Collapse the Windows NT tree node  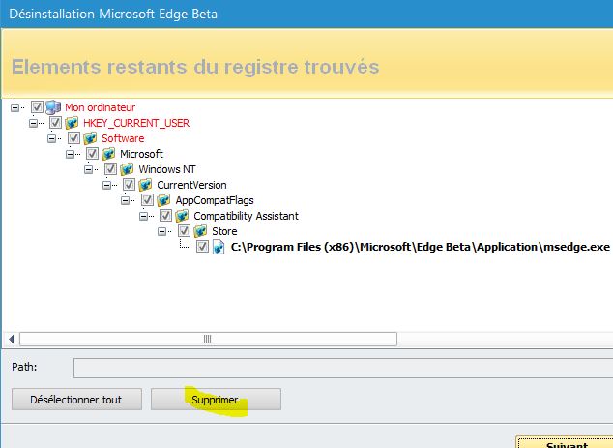click(x=88, y=169)
